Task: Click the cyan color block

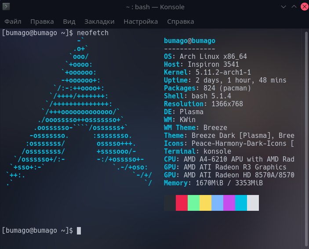Action: 241,203
